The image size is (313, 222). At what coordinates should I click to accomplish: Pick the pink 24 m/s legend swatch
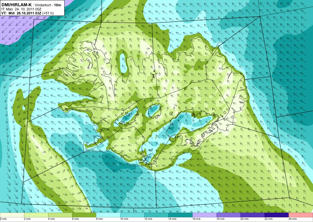pos(301,215)
